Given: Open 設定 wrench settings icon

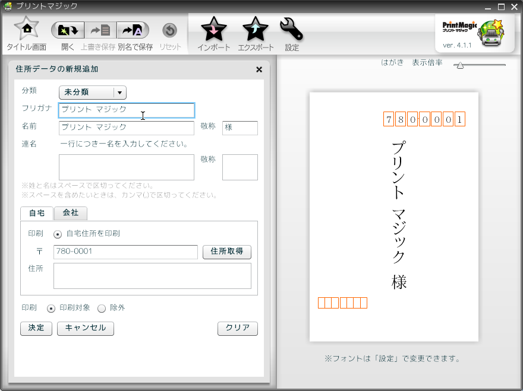Looking at the screenshot, I should coord(292,29).
